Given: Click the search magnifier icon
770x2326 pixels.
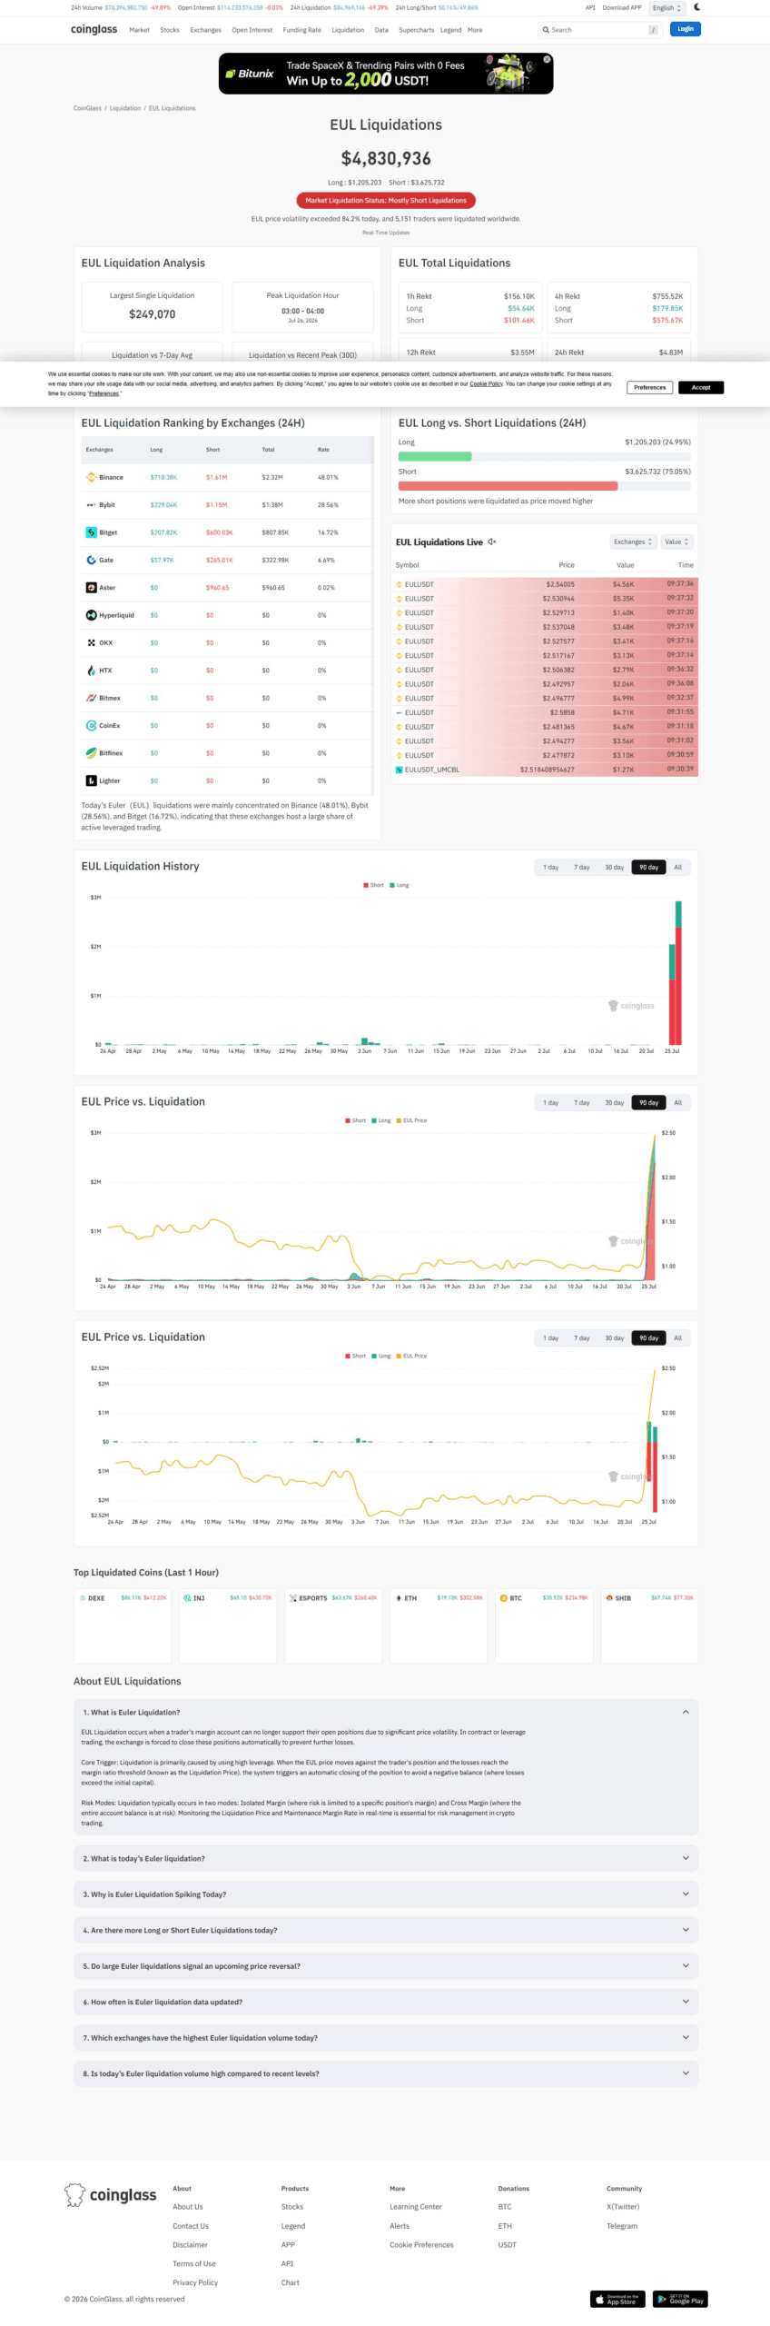Looking at the screenshot, I should 546,30.
